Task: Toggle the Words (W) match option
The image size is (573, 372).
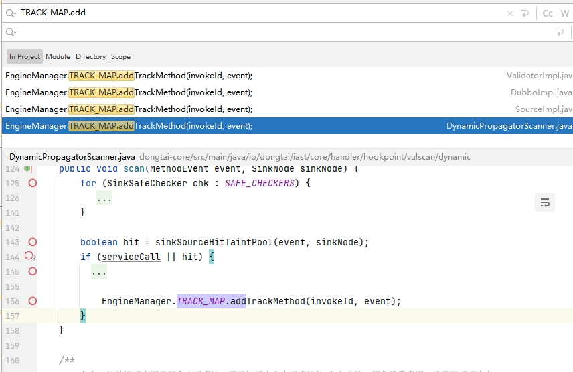Action: point(566,13)
